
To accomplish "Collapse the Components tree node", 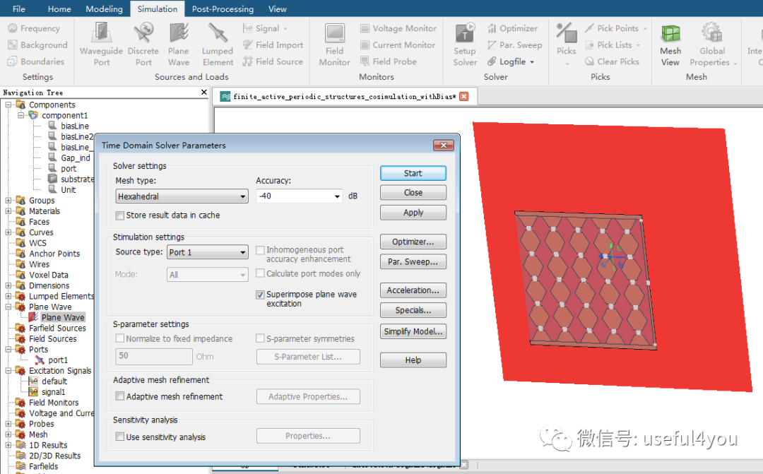I will (8, 105).
